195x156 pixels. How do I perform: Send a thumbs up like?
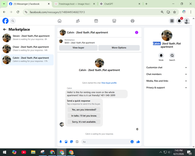point(138,142)
